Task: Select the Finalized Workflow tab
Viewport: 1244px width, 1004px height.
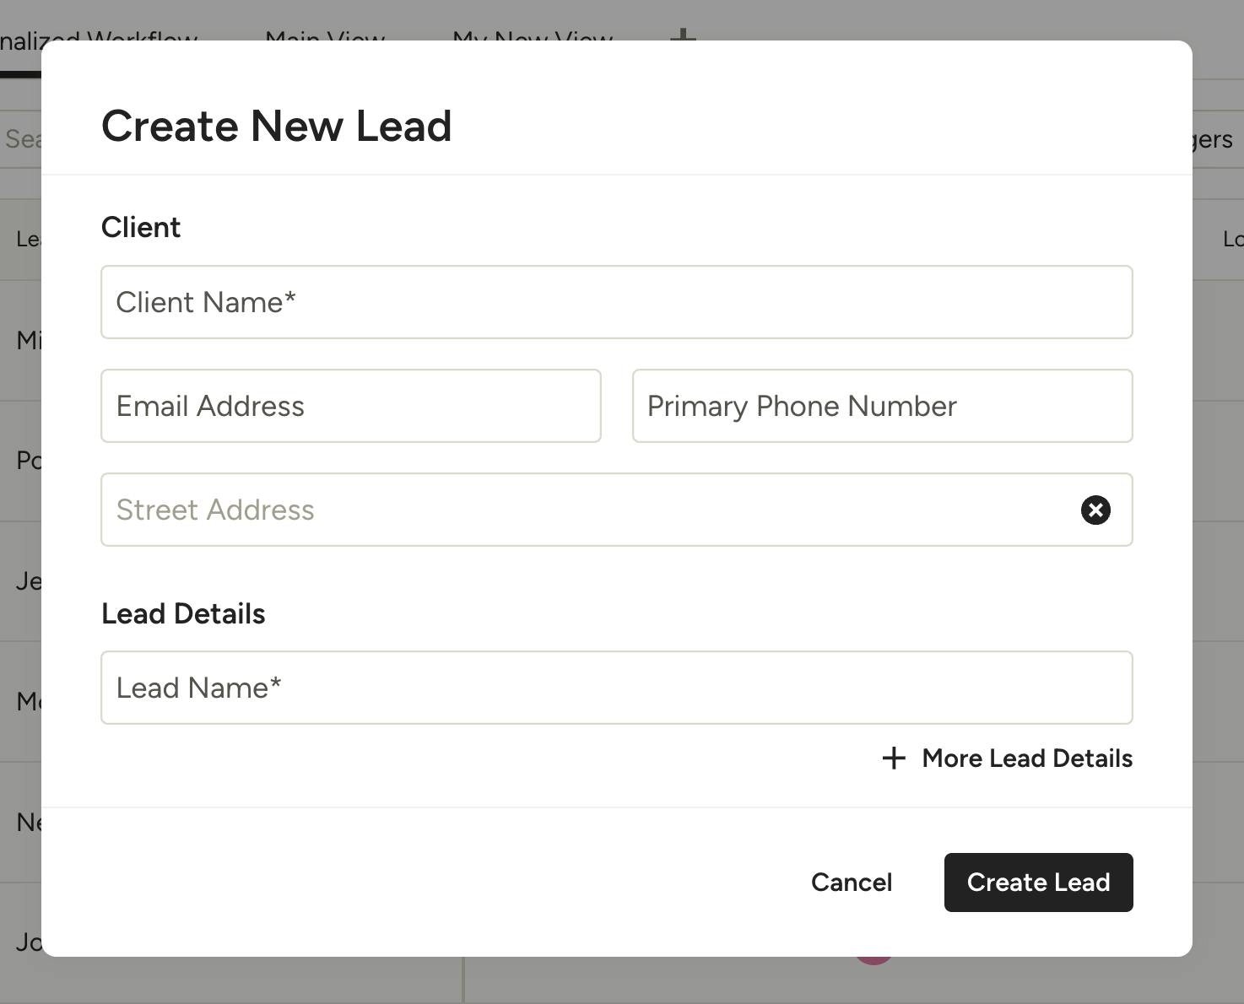Action: [99, 35]
